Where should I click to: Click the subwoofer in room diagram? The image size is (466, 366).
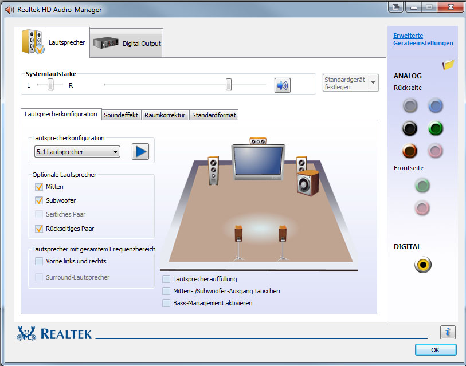click(308, 183)
